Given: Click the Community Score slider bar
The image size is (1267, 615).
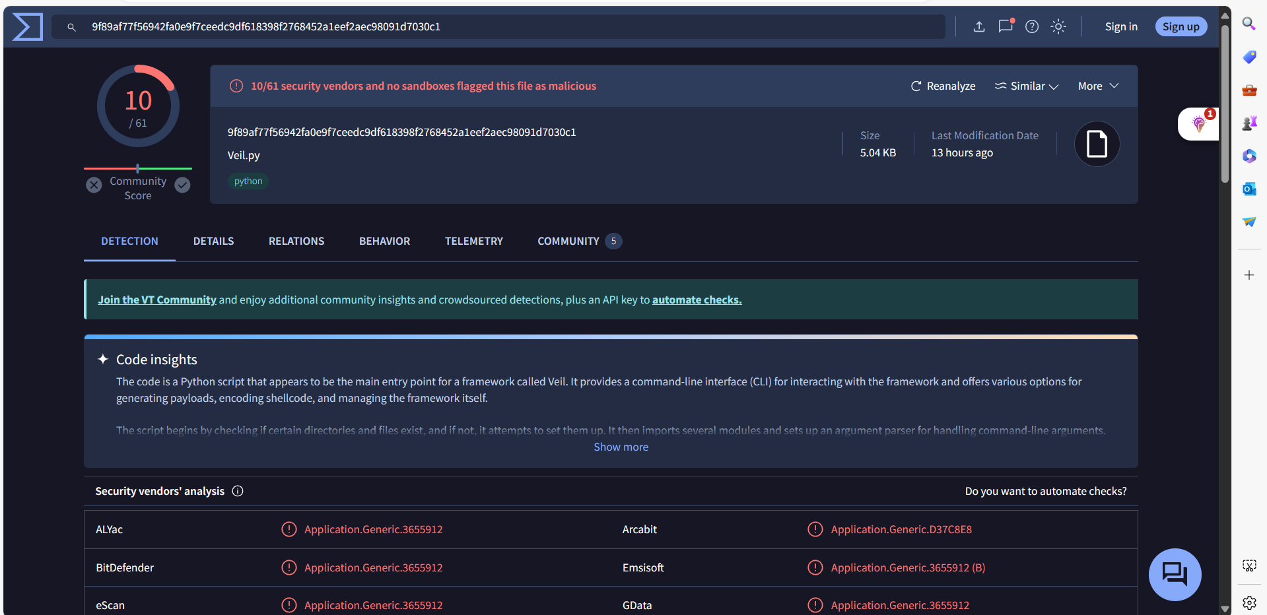Looking at the screenshot, I should coord(138,168).
